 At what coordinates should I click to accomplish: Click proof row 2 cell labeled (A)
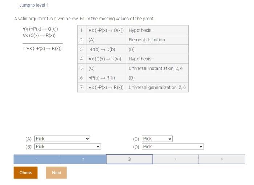click(x=106, y=40)
